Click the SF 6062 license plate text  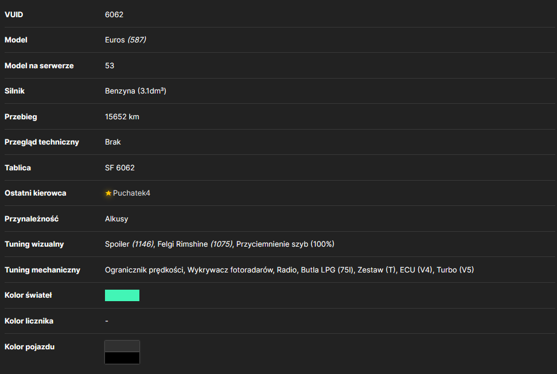(120, 167)
